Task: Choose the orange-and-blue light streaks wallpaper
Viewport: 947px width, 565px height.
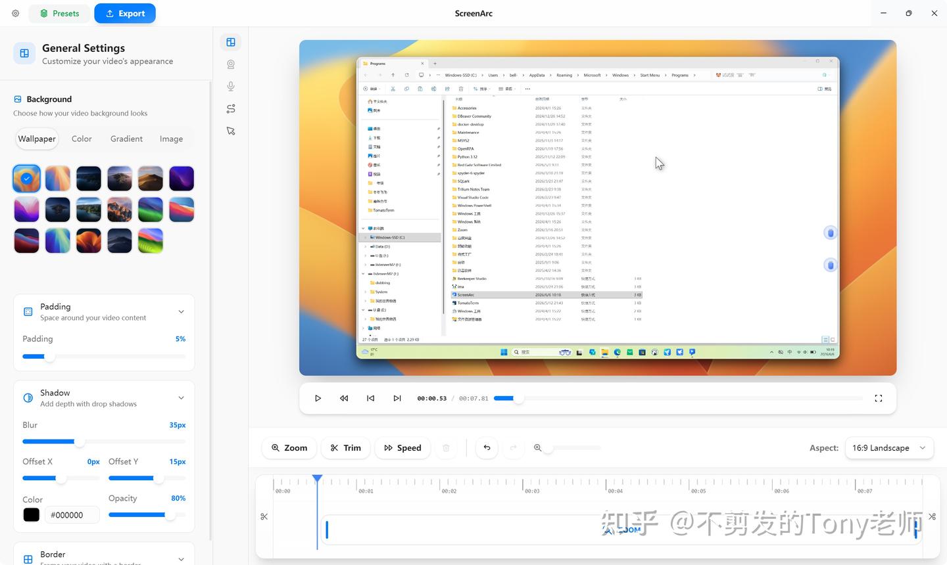Action: [57, 178]
